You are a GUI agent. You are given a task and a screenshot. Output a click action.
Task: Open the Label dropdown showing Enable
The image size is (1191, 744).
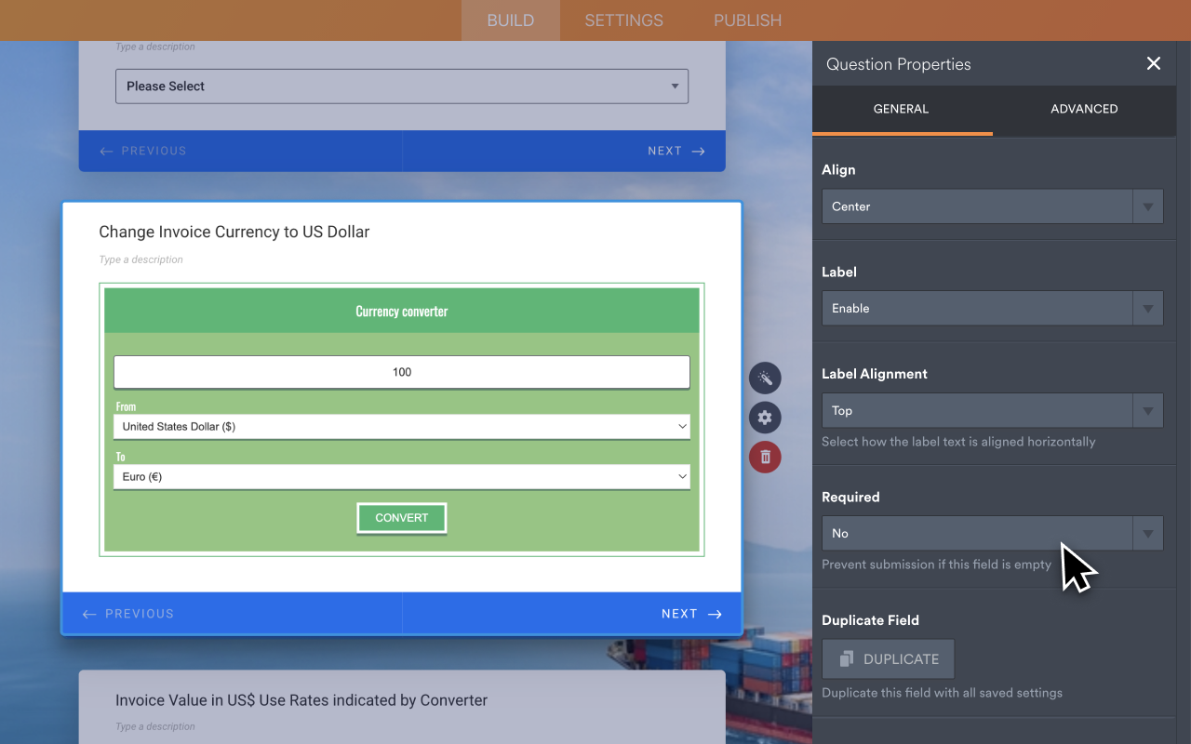(992, 308)
